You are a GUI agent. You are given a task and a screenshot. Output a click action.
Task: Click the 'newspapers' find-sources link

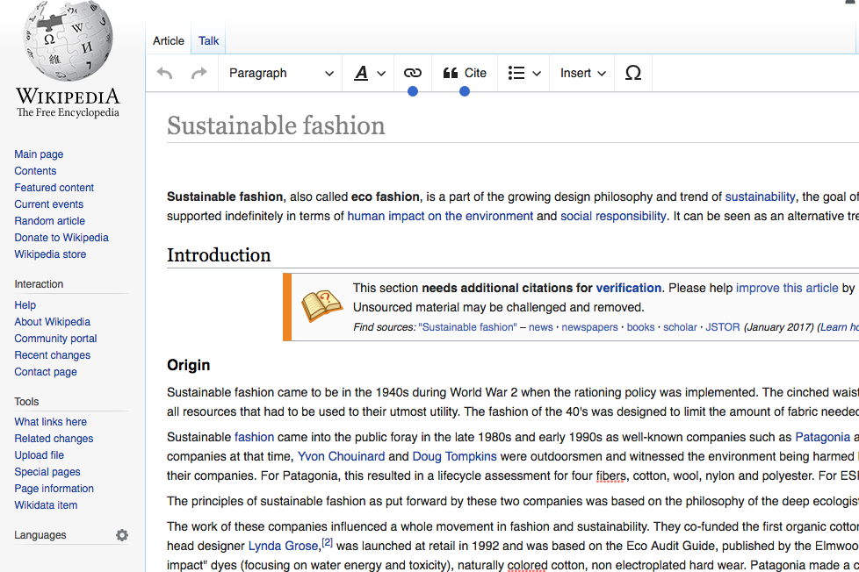(589, 327)
